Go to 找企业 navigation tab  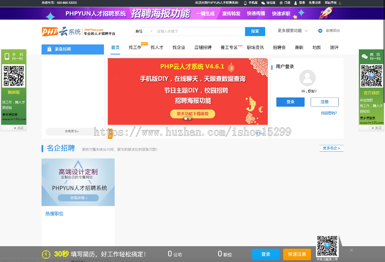coord(179,47)
